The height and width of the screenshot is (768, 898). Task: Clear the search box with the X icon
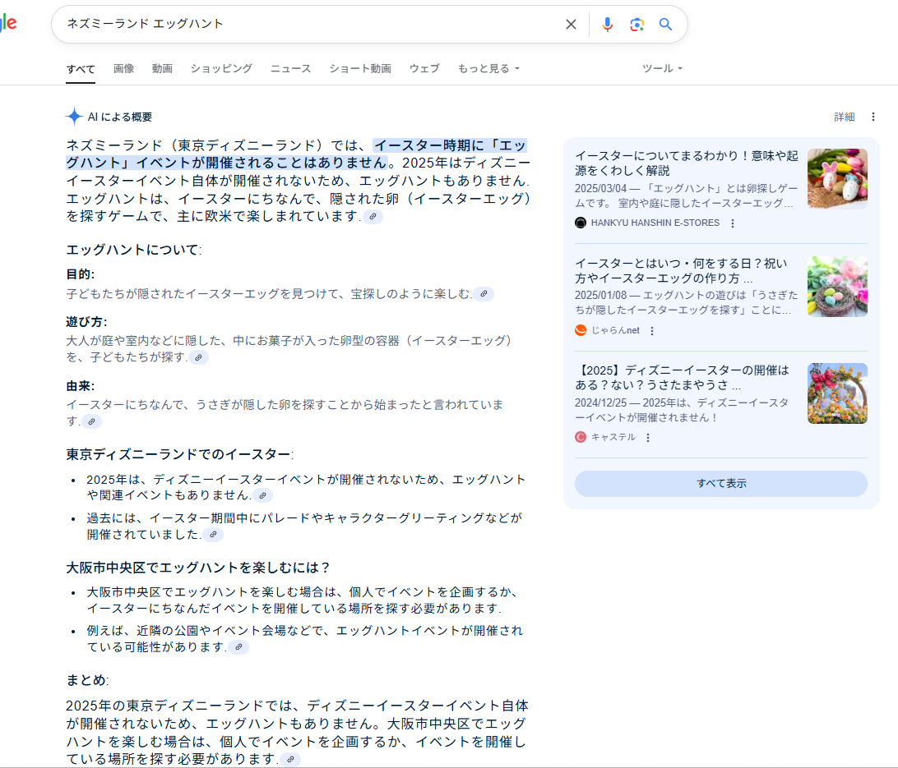[x=571, y=24]
